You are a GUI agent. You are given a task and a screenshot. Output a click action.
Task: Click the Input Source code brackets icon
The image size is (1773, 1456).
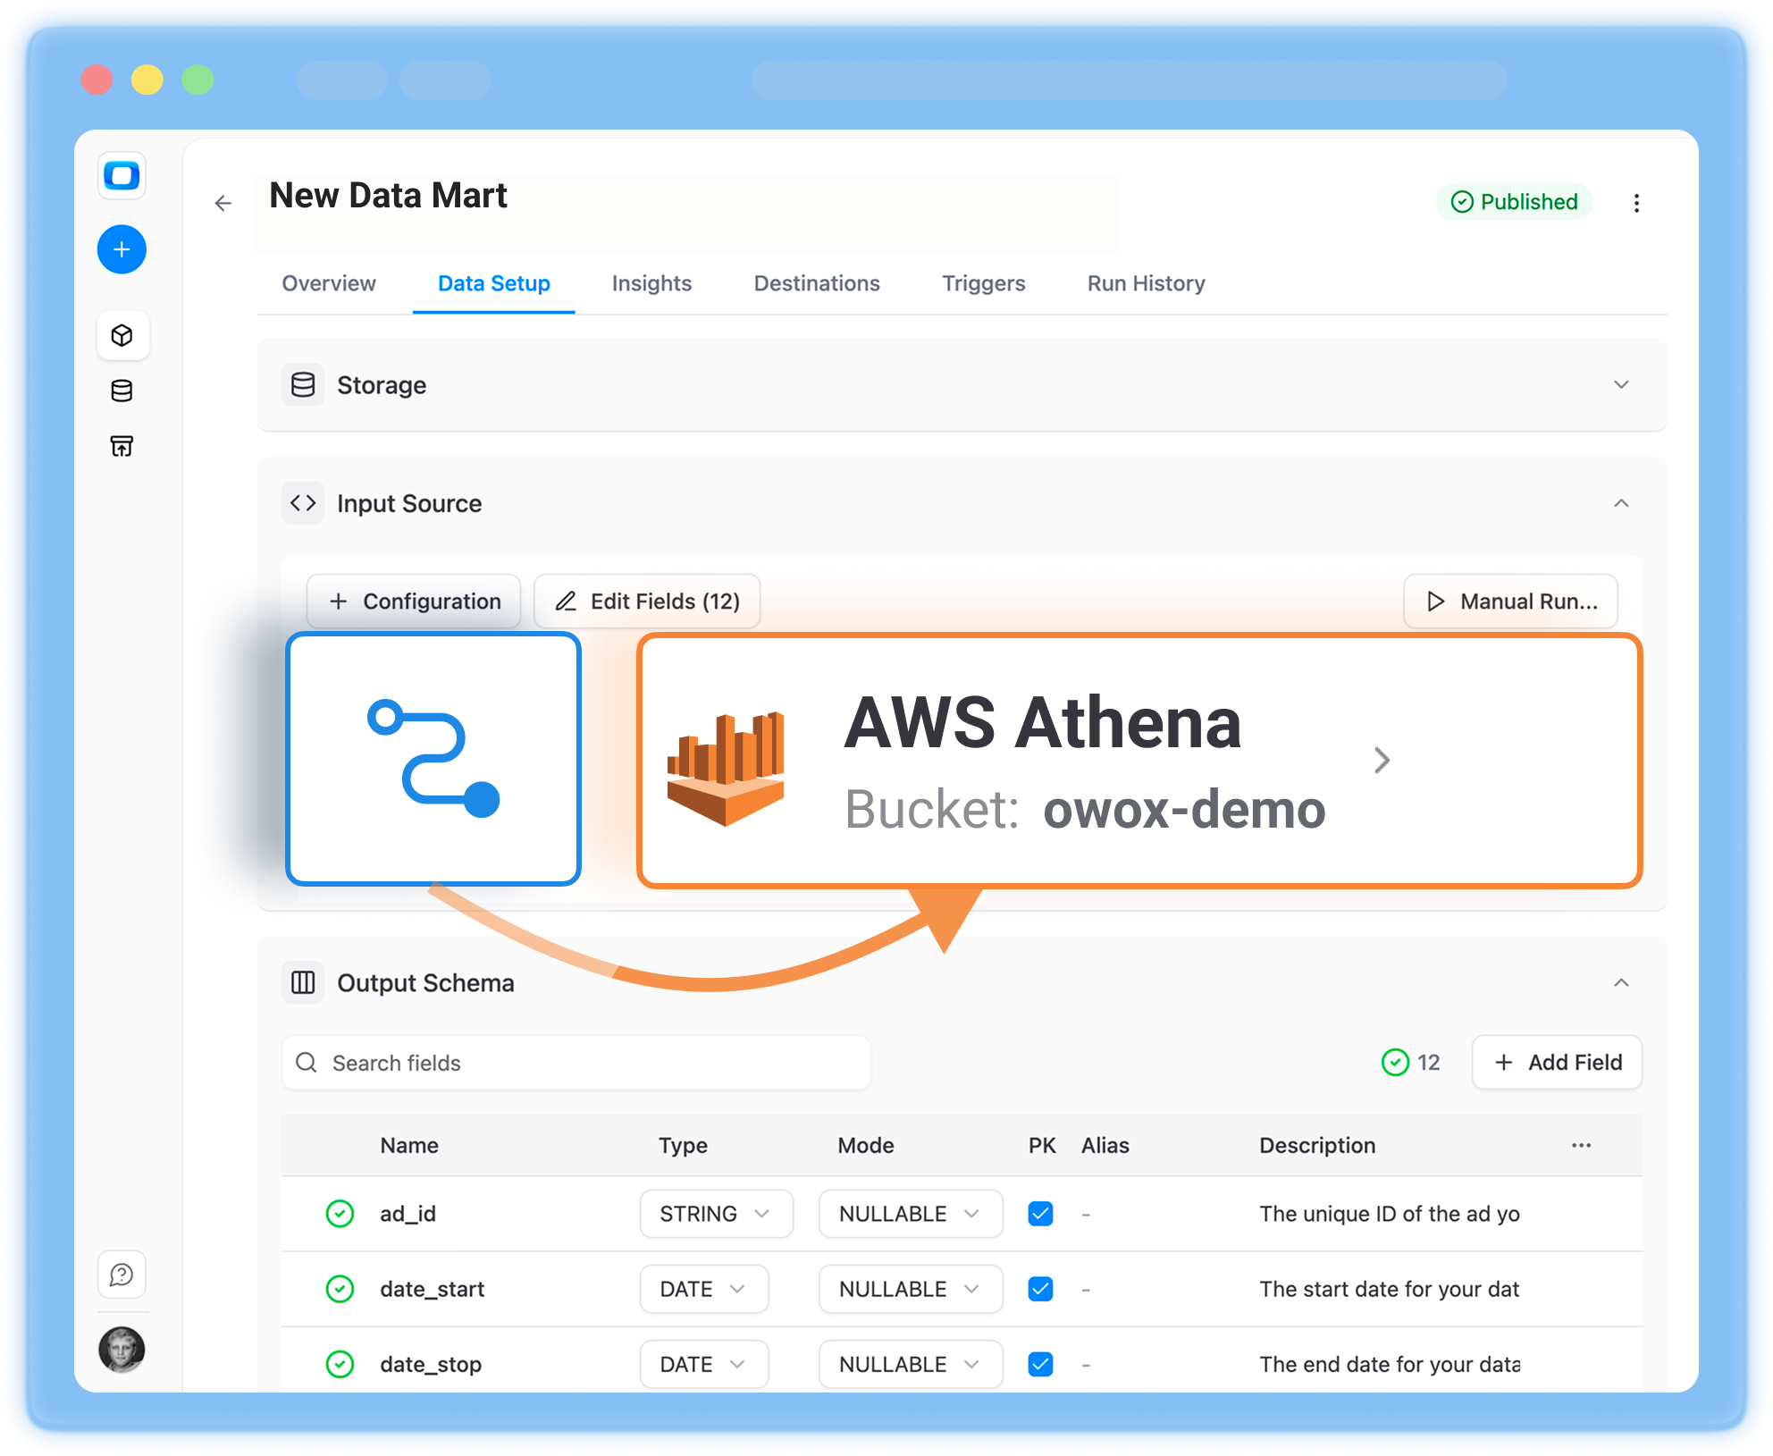point(304,502)
